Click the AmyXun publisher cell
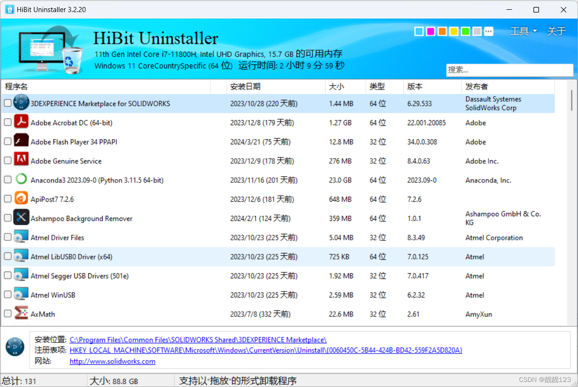Screen dimensions: 578x387 (x=479, y=314)
